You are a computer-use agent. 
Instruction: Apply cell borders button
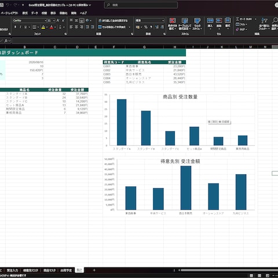34,27
